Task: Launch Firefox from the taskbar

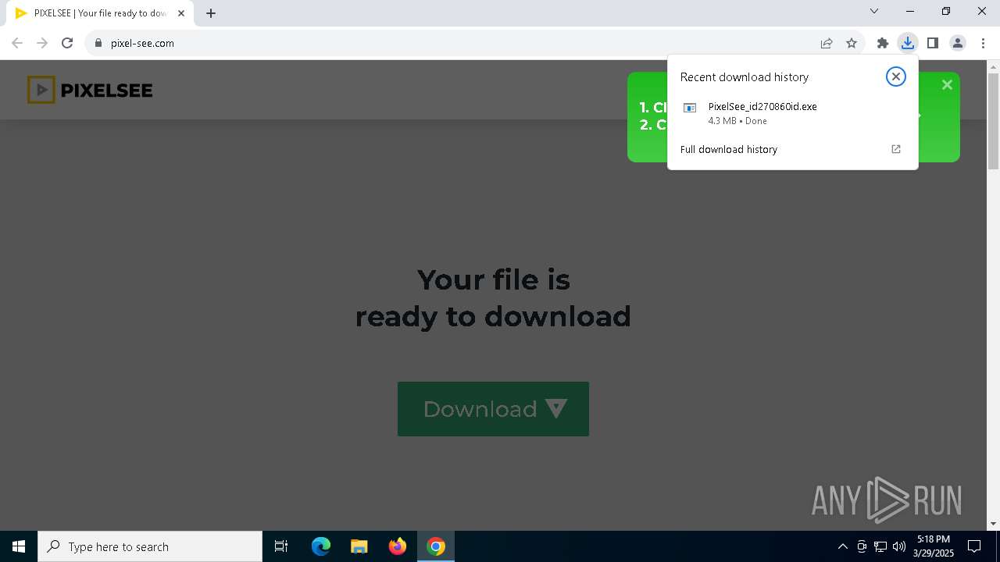Action: click(x=398, y=546)
